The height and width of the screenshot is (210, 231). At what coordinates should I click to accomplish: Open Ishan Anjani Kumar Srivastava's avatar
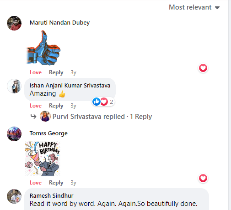click(14, 86)
